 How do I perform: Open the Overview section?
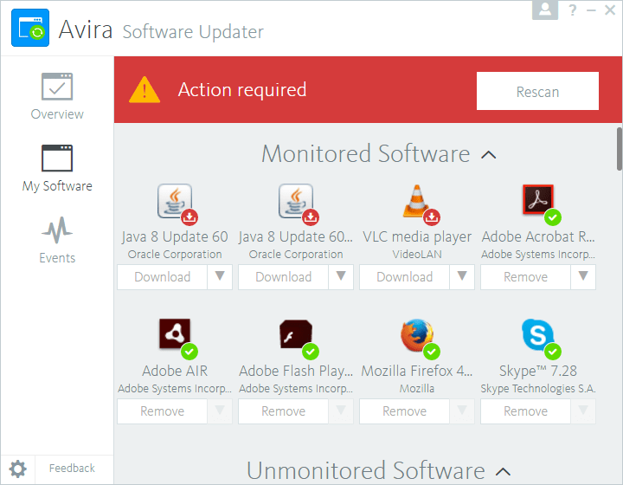click(57, 97)
